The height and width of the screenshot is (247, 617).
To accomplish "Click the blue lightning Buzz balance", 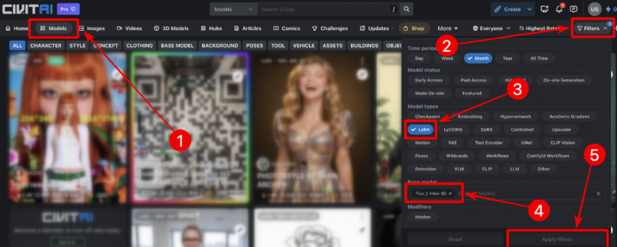I will 611,9.
